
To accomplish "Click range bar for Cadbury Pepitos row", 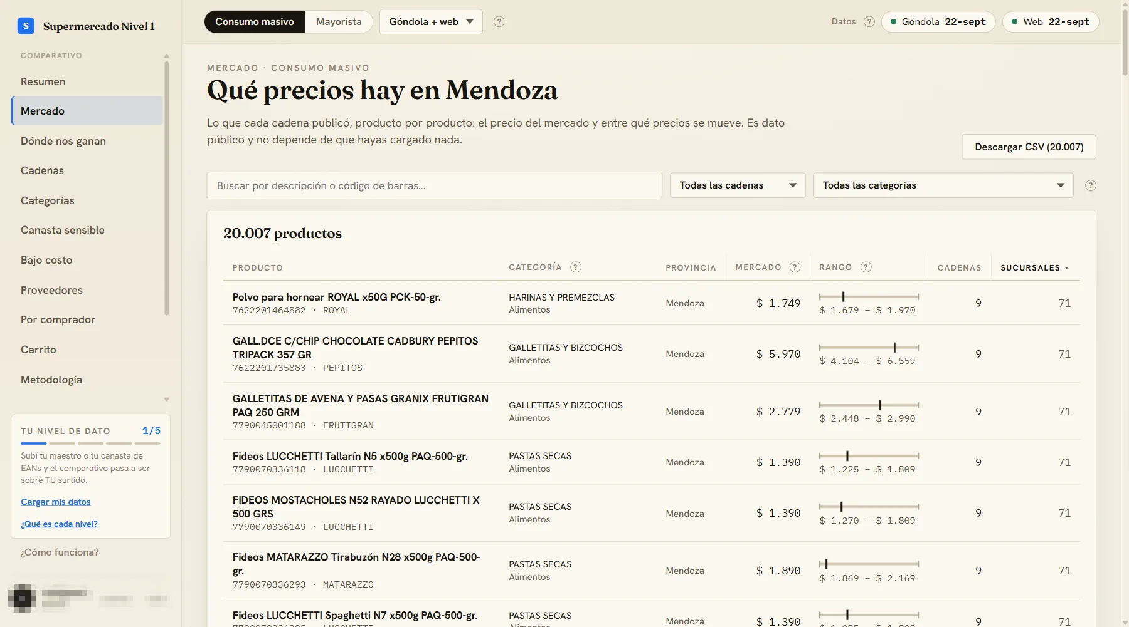I will pyautogui.click(x=869, y=347).
